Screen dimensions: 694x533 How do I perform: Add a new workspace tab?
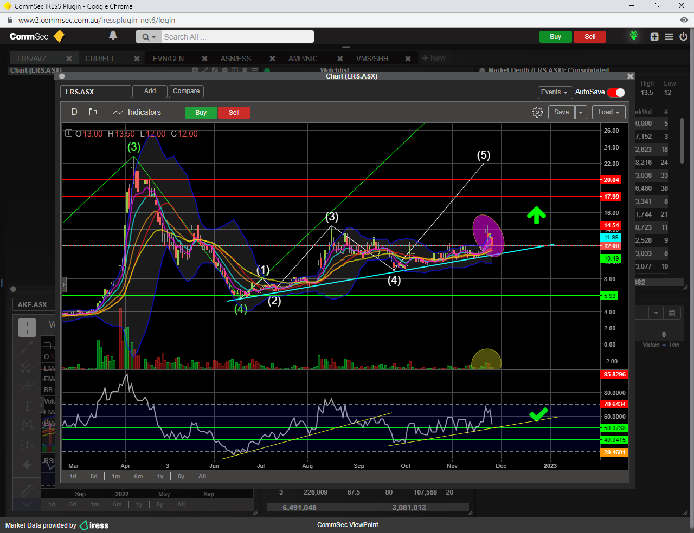coord(434,58)
